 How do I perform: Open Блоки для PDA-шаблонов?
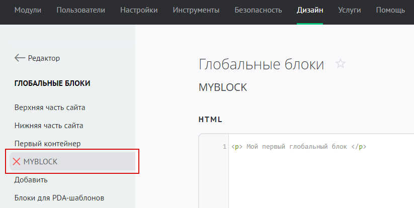[x=59, y=198]
